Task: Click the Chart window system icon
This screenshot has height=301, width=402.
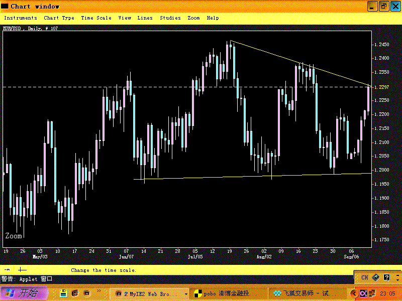Action: (5, 7)
